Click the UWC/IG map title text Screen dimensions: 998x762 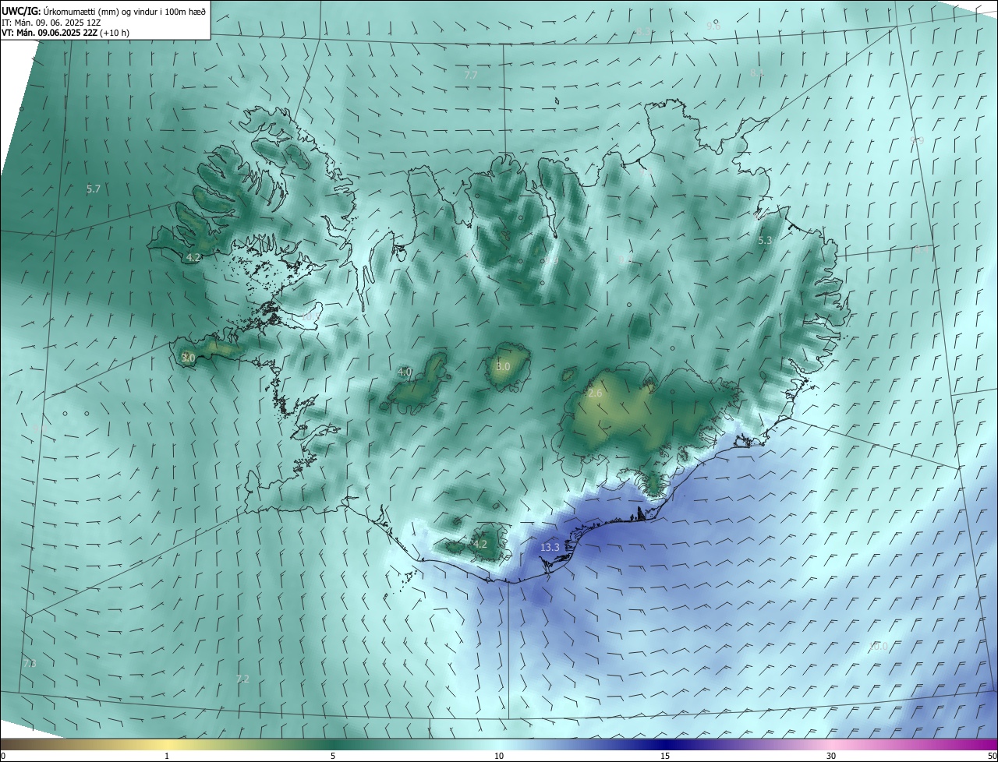pos(104,11)
